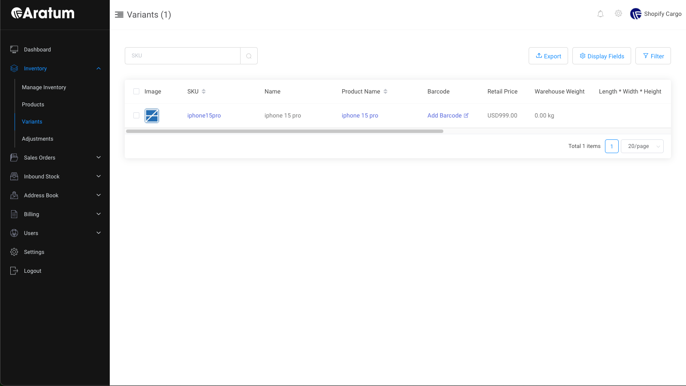Click the Inbound Stock icon
Viewport: 686px width, 386px height.
point(14,176)
